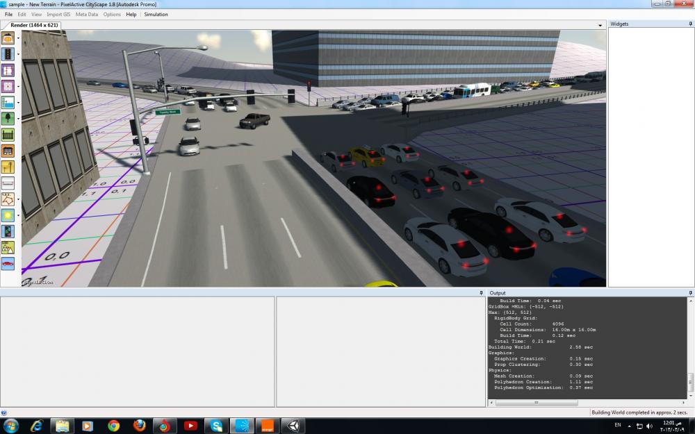
Task: Select the gray signage strip tool
Action: [8, 183]
